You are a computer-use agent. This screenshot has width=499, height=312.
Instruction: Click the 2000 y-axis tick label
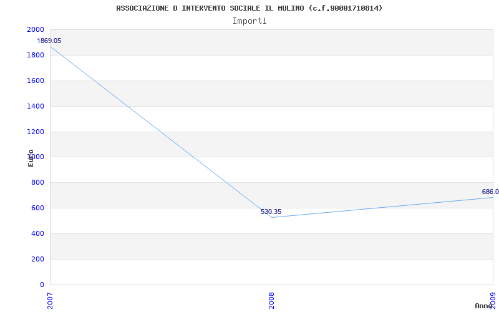click(36, 29)
